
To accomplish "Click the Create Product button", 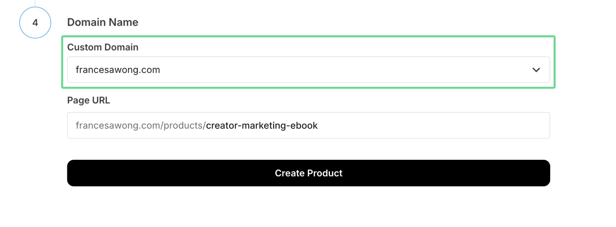I will pos(308,173).
